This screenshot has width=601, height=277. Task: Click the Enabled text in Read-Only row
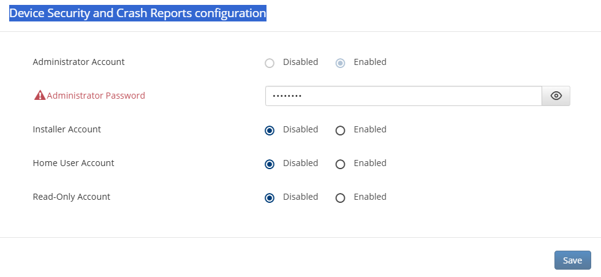point(370,197)
